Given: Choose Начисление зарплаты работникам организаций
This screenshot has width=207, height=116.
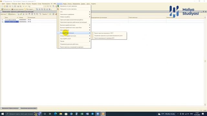Looking at the screenshot, I should tap(74, 22).
